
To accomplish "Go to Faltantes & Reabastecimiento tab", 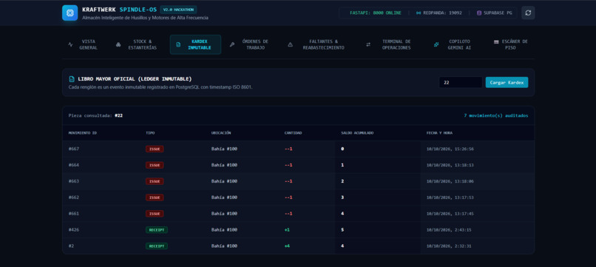I will [x=317, y=44].
